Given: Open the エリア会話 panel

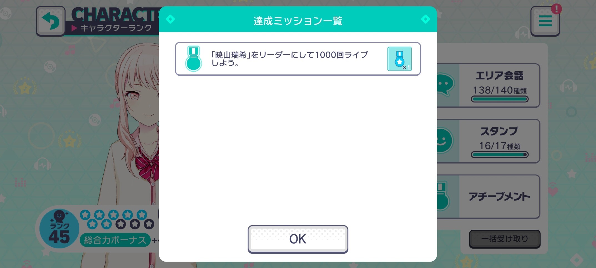Looking at the screenshot, I should 489,85.
